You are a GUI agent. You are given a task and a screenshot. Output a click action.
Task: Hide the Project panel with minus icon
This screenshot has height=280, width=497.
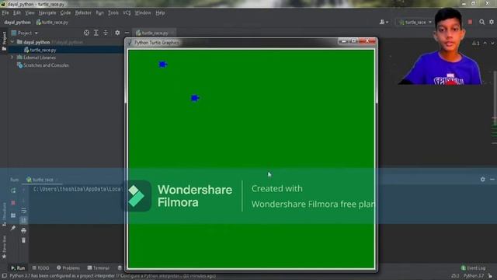click(x=127, y=33)
